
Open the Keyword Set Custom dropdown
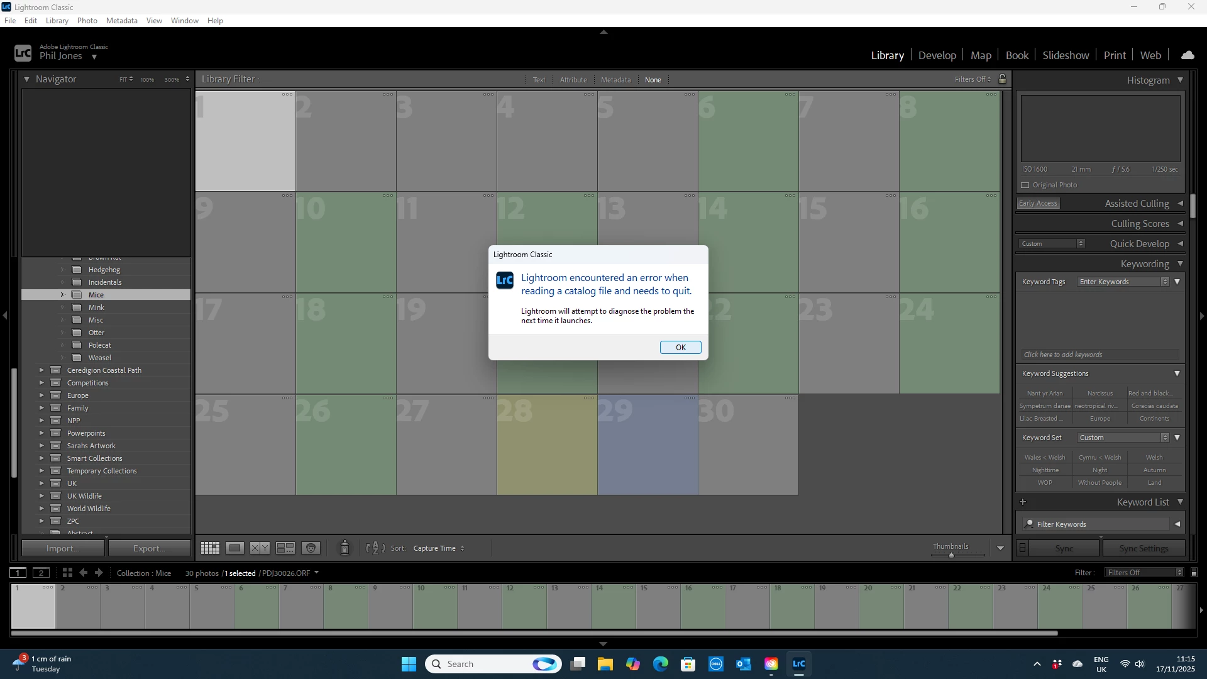(x=1123, y=438)
